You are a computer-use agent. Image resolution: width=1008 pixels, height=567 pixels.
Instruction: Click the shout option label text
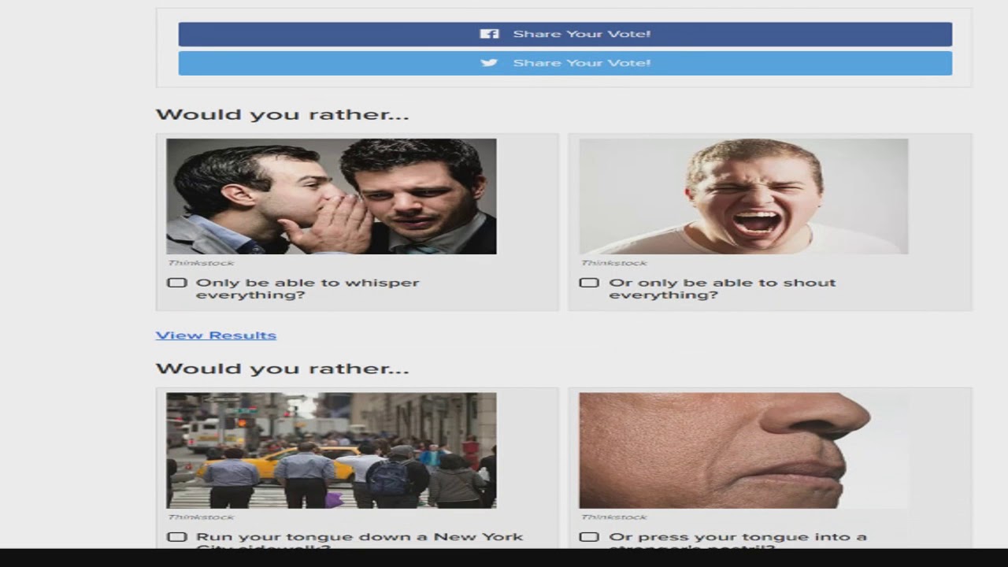(722, 289)
